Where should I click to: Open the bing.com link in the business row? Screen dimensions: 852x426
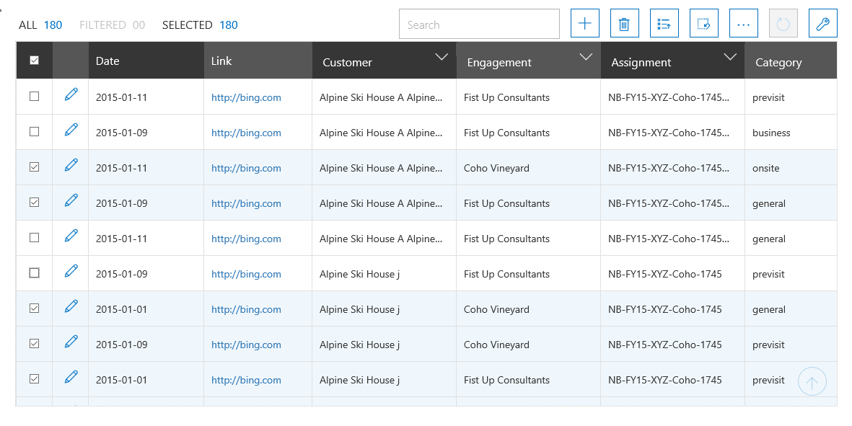(x=246, y=133)
